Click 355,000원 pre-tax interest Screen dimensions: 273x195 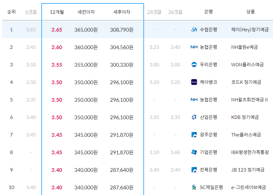[x=86, y=65]
